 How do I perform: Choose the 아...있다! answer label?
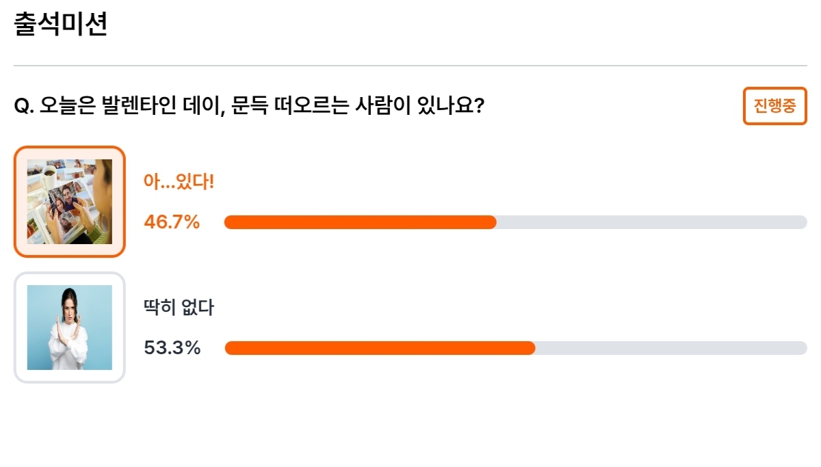pyautogui.click(x=179, y=182)
